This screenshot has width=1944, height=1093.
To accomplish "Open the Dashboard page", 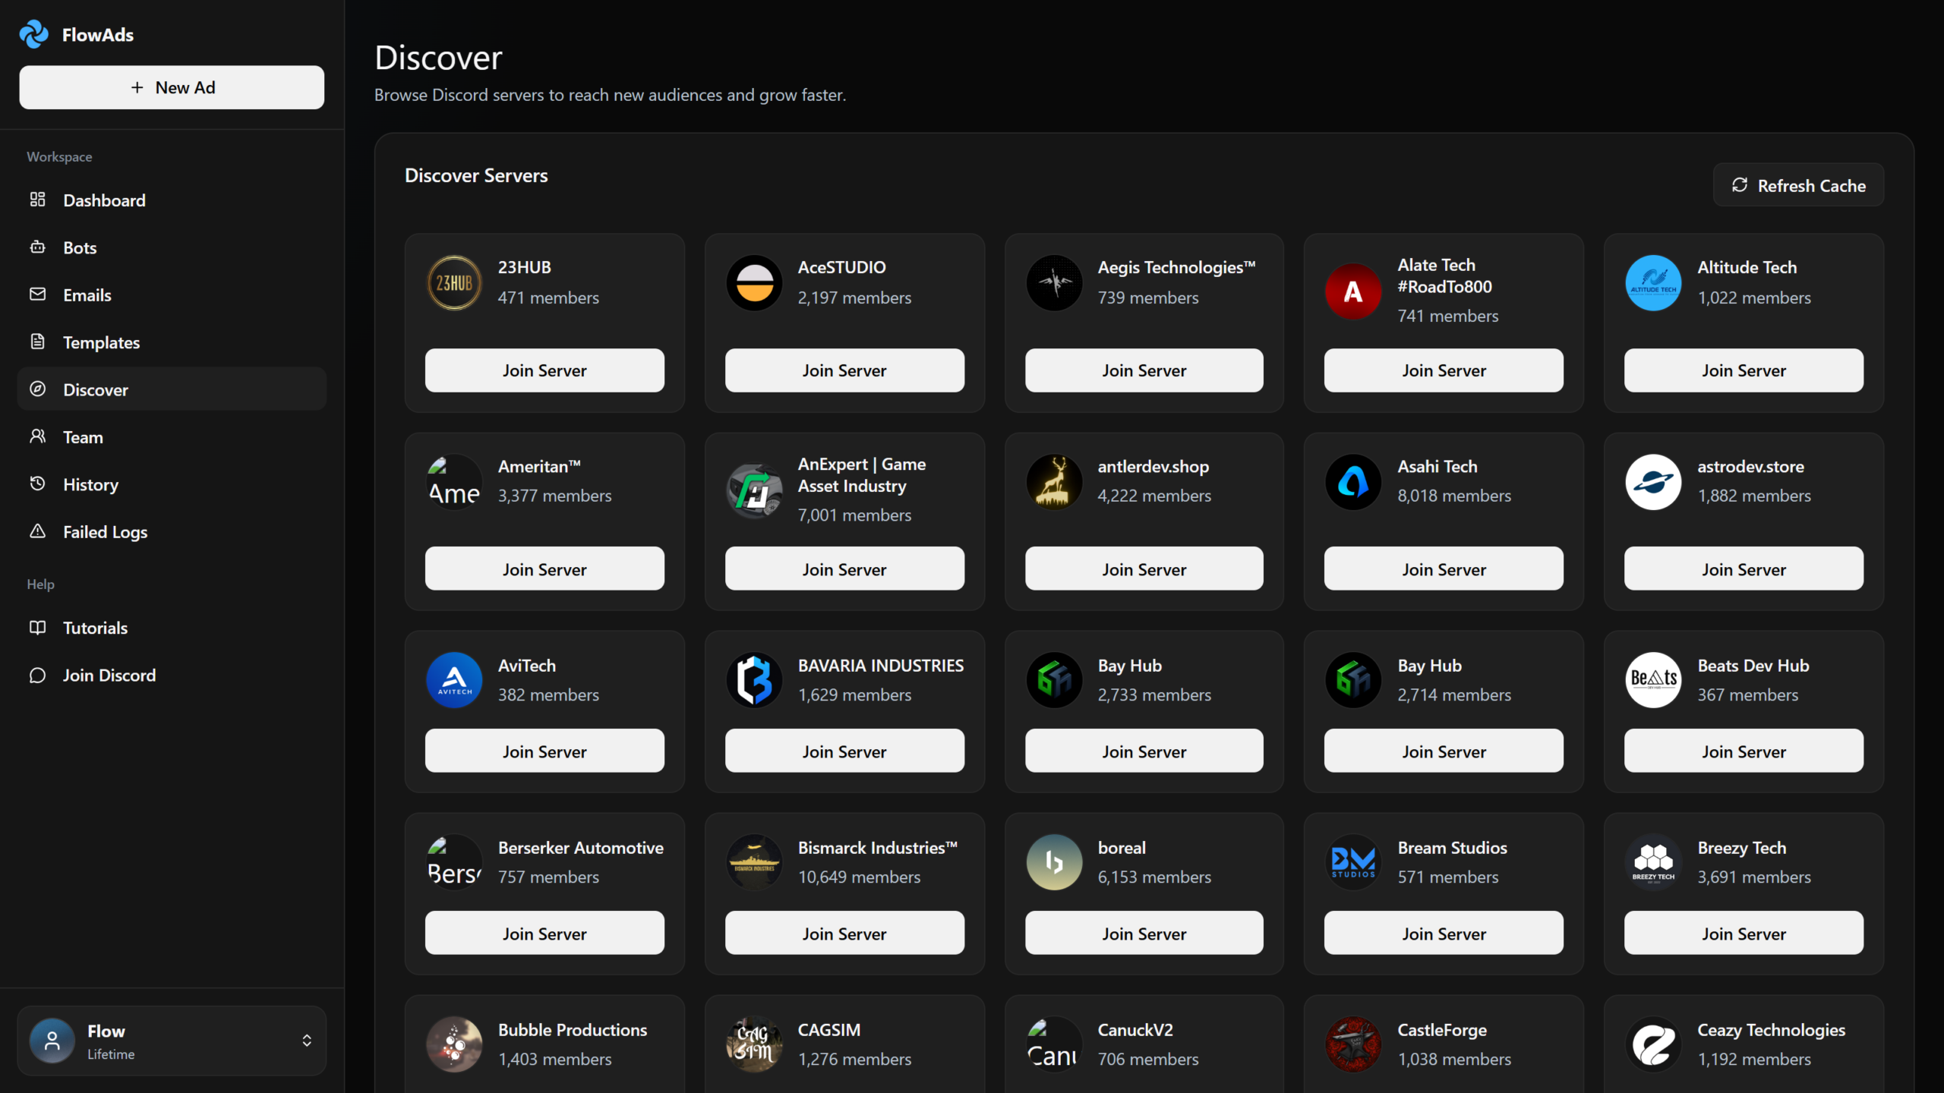I will pyautogui.click(x=172, y=200).
